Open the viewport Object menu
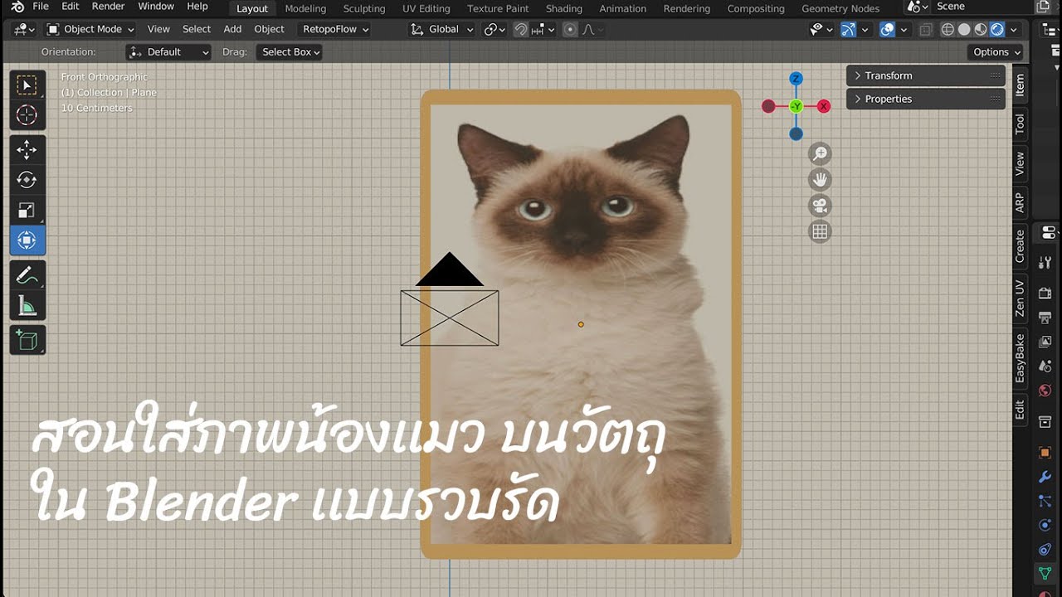Viewport: 1062px width, 597px height. (269, 29)
